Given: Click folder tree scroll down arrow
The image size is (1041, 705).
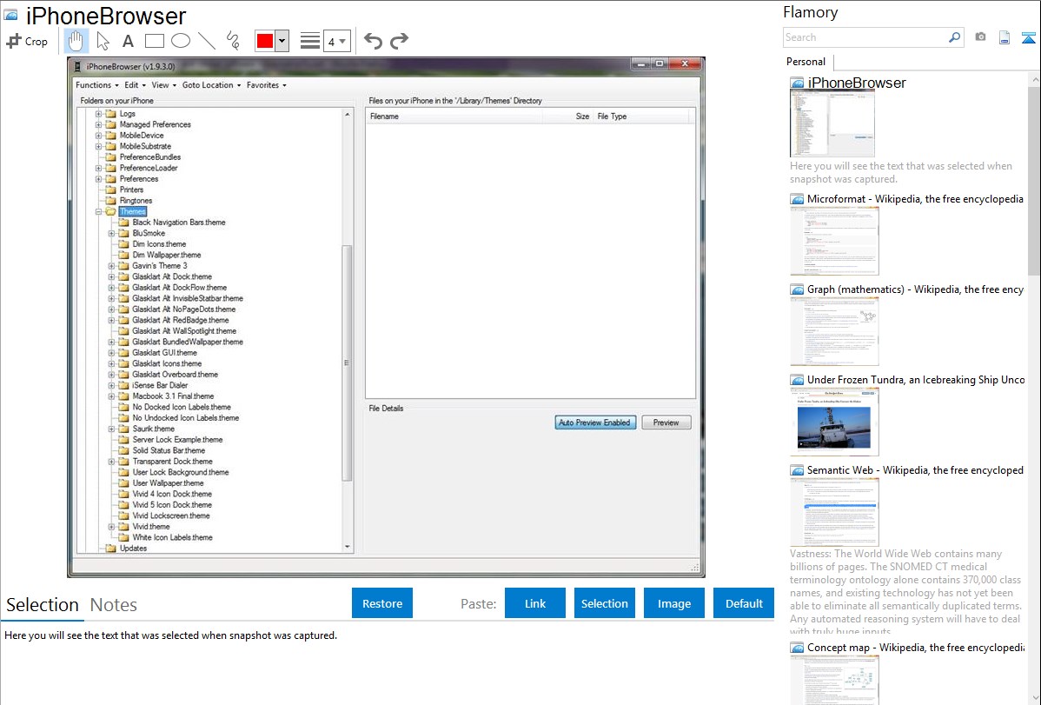Looking at the screenshot, I should click(348, 548).
